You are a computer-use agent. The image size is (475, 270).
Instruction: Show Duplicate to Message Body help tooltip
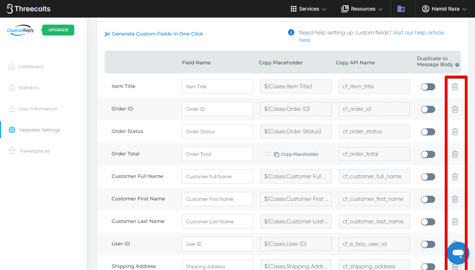pyautogui.click(x=457, y=65)
